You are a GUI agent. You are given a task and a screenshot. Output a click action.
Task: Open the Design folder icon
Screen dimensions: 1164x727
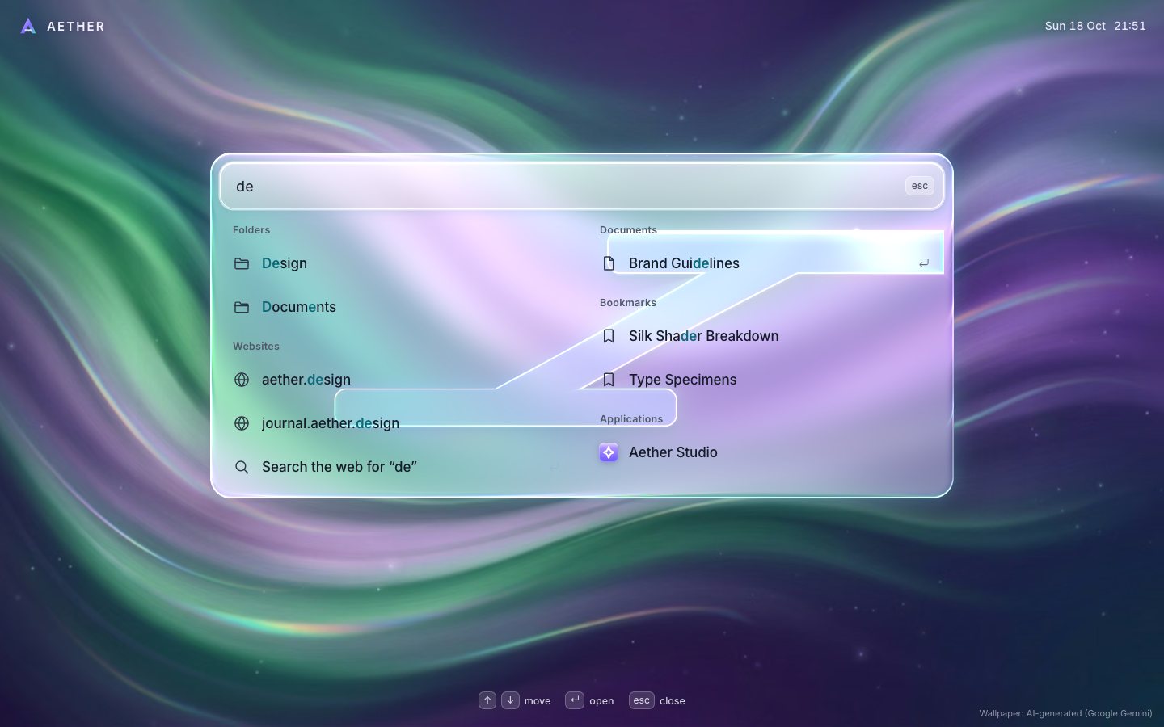tap(242, 263)
